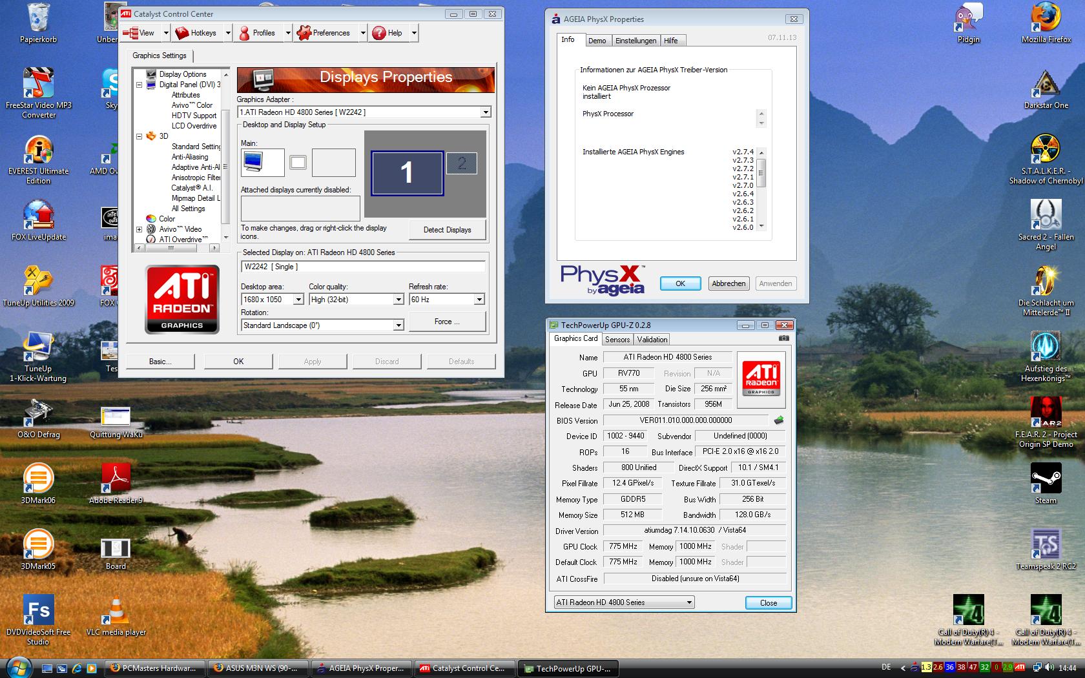
Task: Switch to Validation tab in GPU-Z
Action: click(652, 340)
